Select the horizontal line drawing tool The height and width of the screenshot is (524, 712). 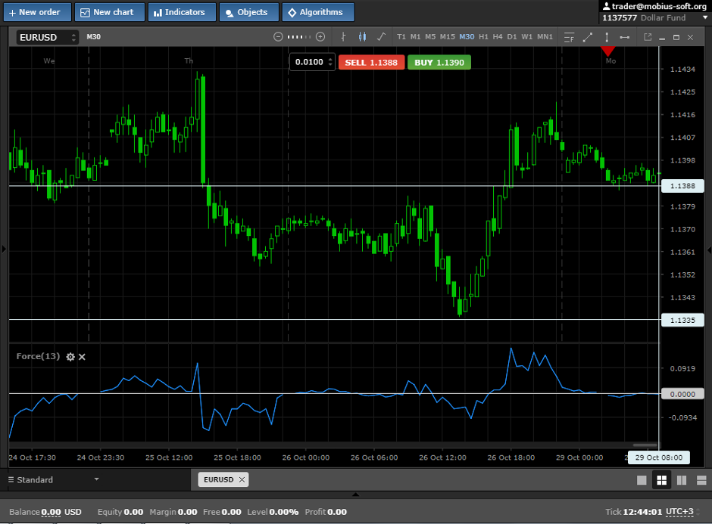(625, 37)
